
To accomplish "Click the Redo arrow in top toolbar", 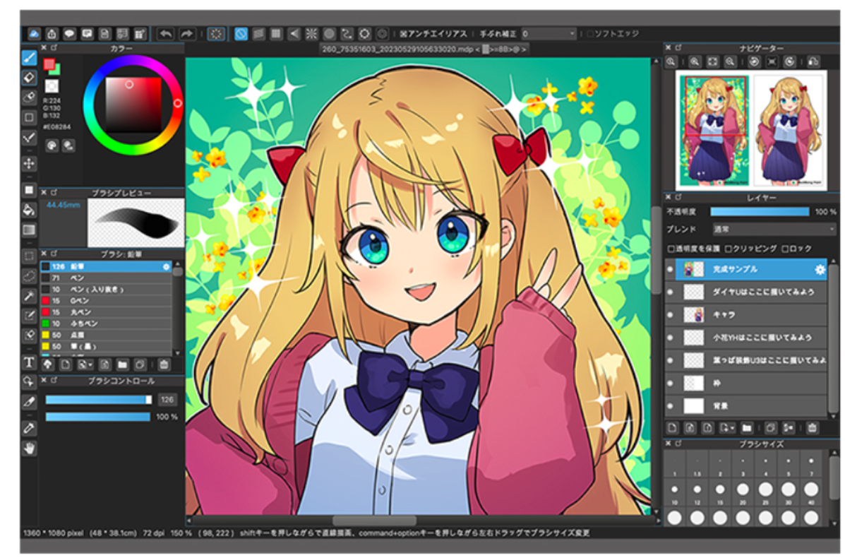I will (187, 33).
